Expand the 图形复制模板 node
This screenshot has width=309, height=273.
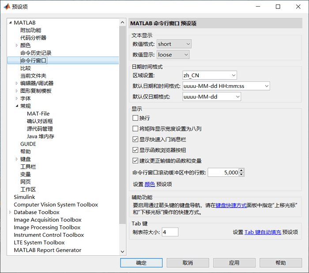pyautogui.click(x=17, y=91)
